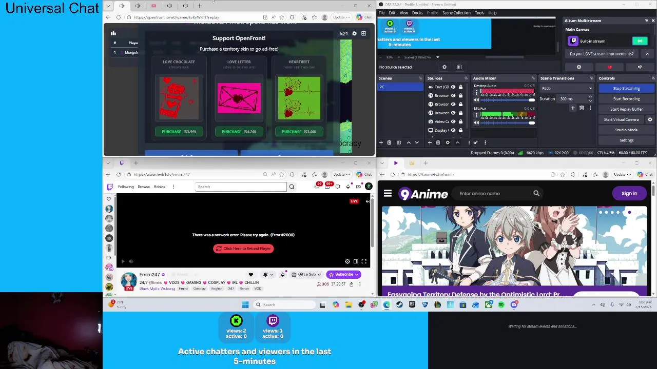The height and width of the screenshot is (369, 657).
Task: Zoom in the OBS preview with plus
Action: [398, 57]
